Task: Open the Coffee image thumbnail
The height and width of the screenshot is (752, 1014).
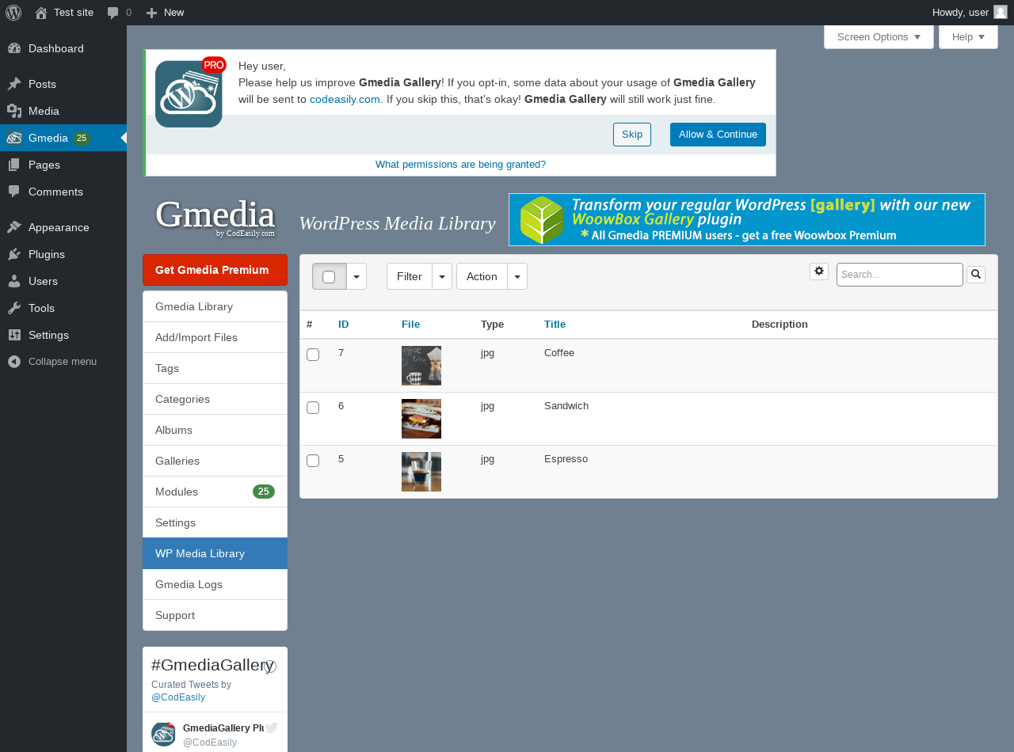Action: pos(421,366)
